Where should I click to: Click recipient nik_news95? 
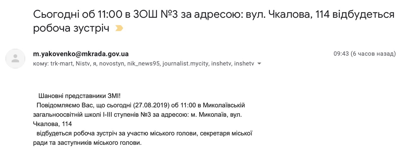click(x=144, y=64)
